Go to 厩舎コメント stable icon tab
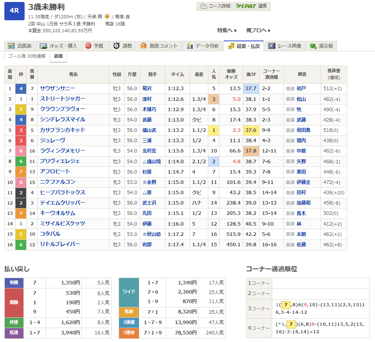This screenshot has height=342, width=375. [159, 46]
